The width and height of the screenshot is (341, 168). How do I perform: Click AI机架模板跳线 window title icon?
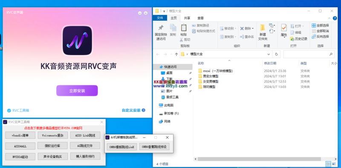click(107, 137)
